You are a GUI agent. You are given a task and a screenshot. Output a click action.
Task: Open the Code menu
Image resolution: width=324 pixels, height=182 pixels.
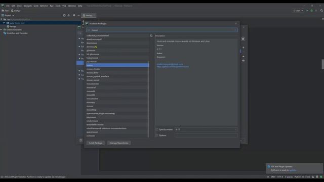click(x=36, y=6)
